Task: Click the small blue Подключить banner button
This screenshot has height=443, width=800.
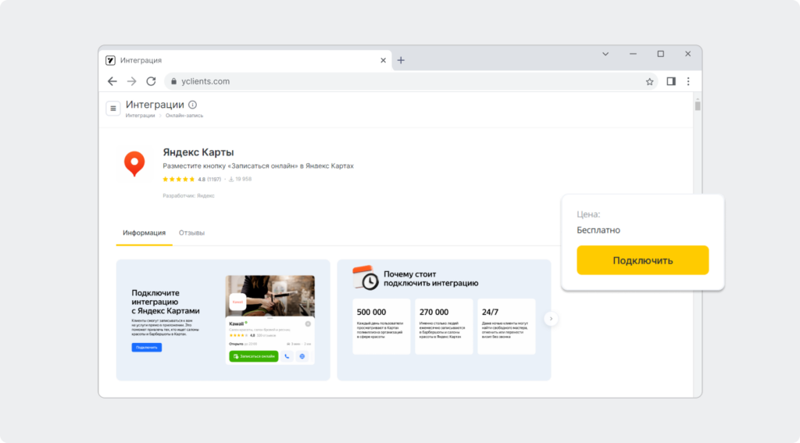Action: [x=146, y=348]
